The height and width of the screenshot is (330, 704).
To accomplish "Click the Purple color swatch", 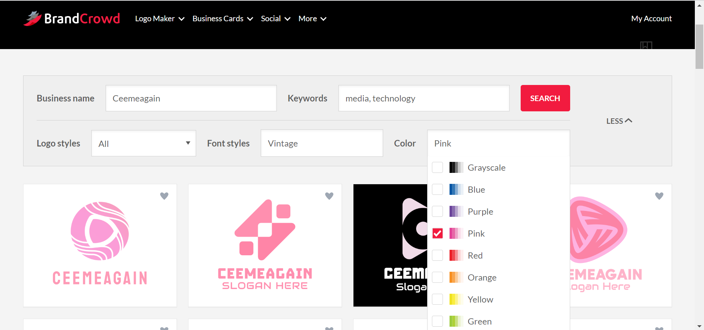I will click(x=456, y=211).
